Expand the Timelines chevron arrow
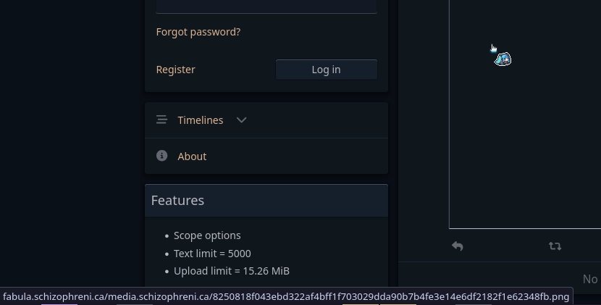 [242, 120]
